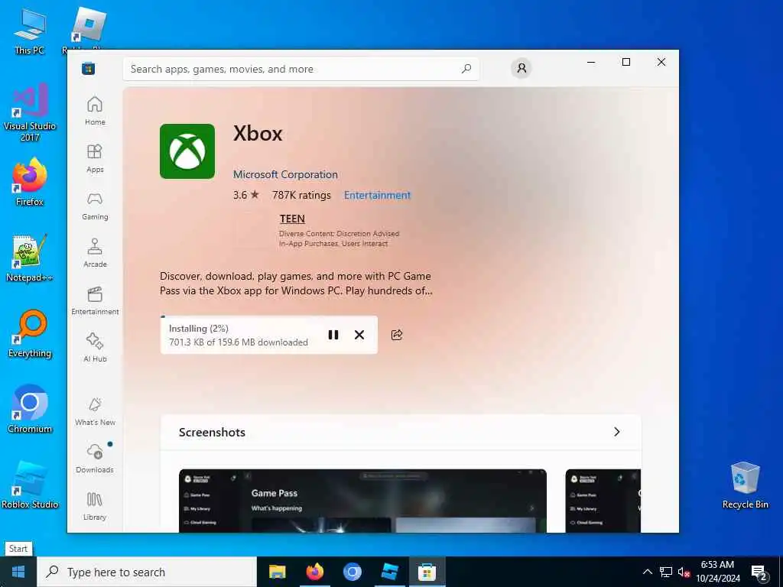Open the Microsoft Store Home page
This screenshot has height=587, width=783.
(x=95, y=111)
